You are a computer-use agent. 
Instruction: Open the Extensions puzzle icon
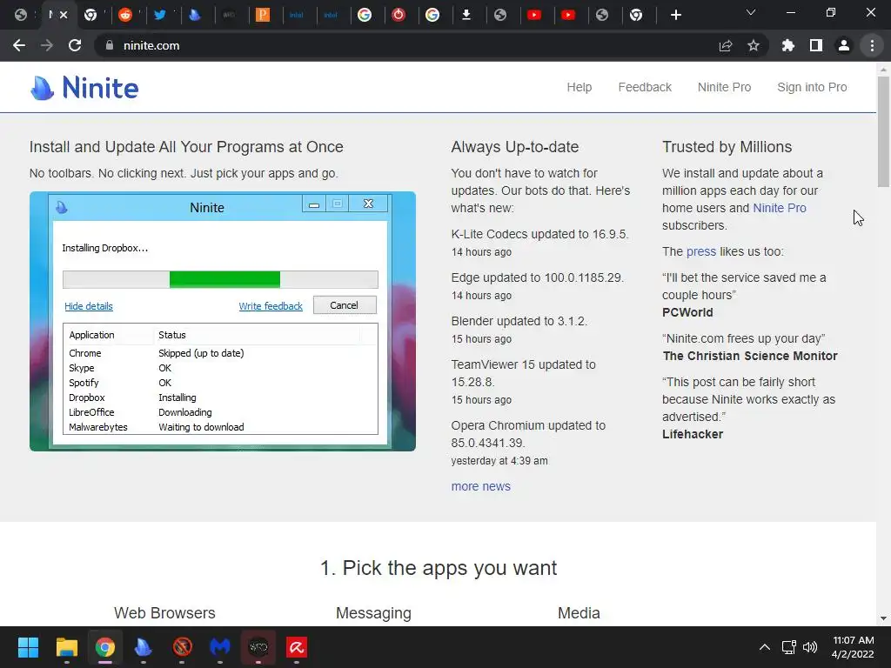(788, 45)
